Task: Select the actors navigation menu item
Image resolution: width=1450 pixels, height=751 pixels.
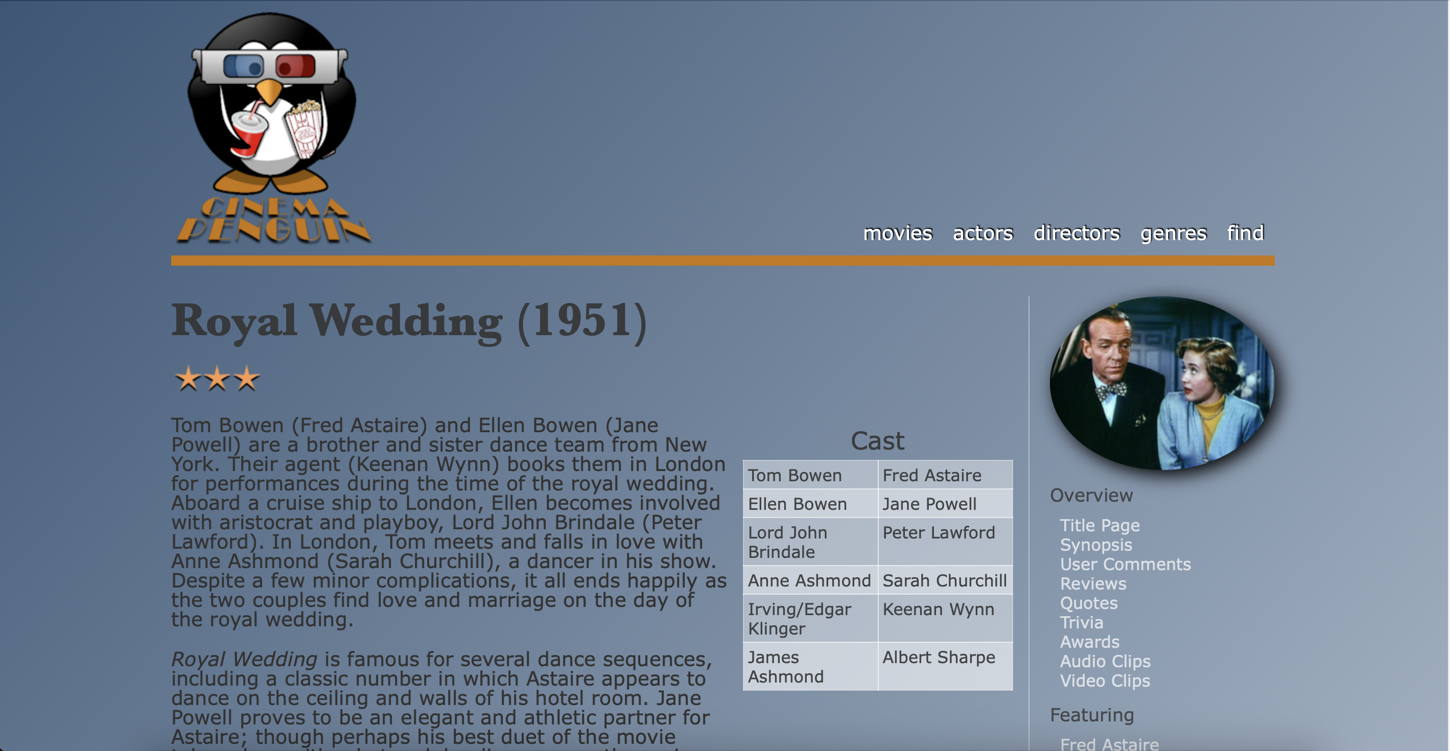Action: 981,232
